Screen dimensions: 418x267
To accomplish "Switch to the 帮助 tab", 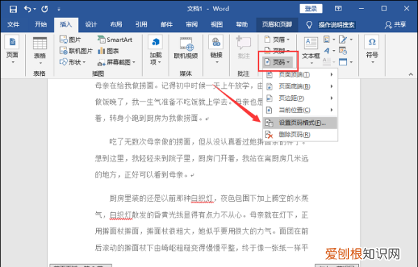I will (x=242, y=24).
